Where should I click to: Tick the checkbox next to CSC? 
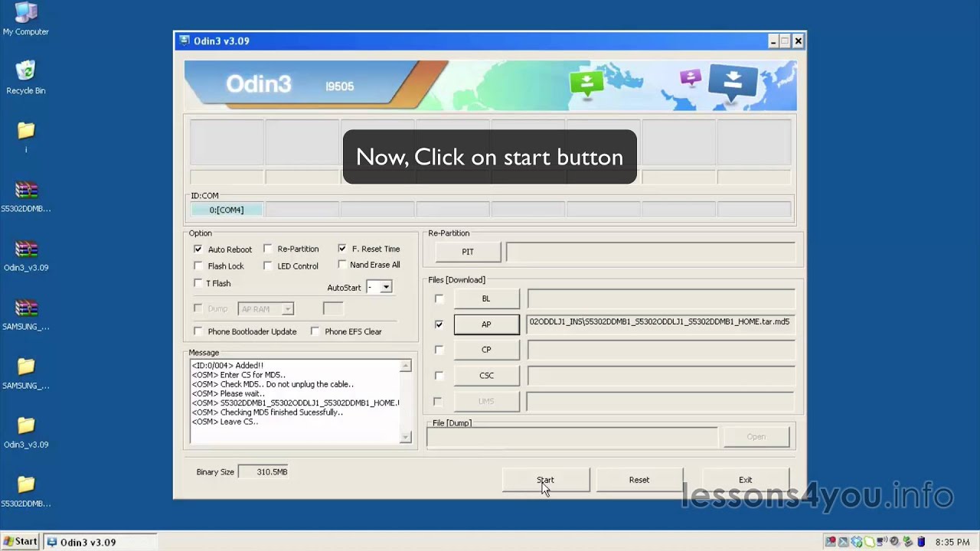click(439, 376)
